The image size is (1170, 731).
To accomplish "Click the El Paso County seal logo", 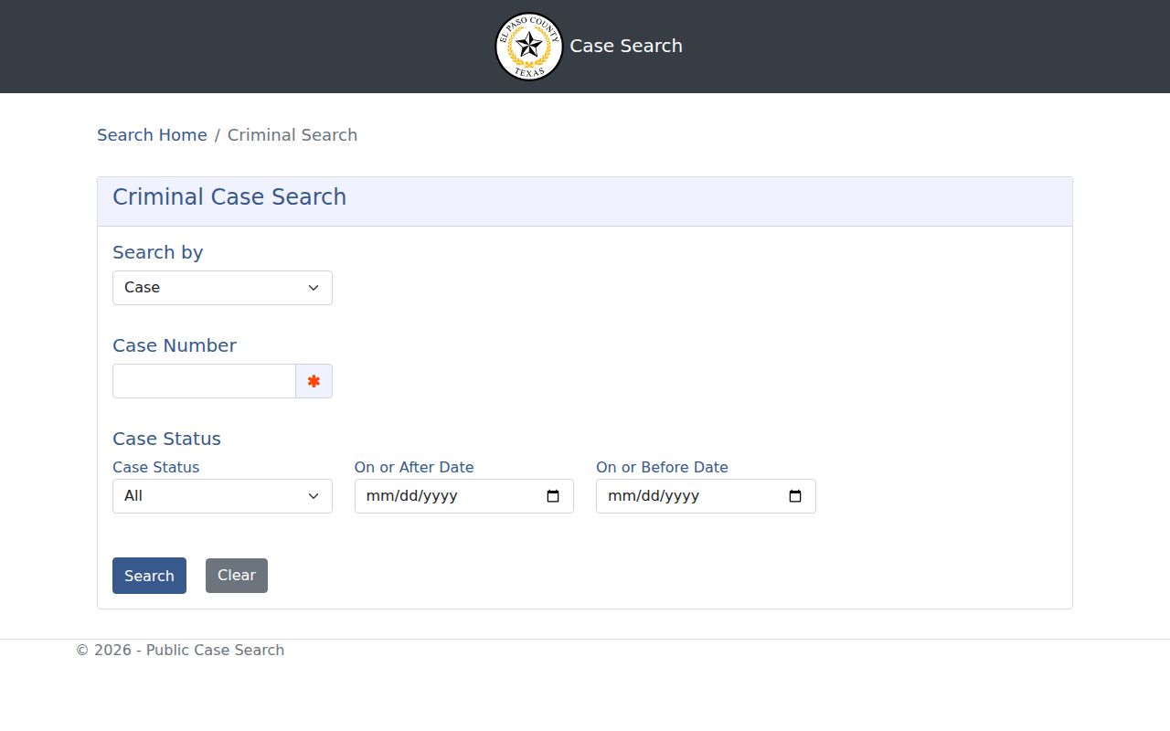I will (x=528, y=47).
